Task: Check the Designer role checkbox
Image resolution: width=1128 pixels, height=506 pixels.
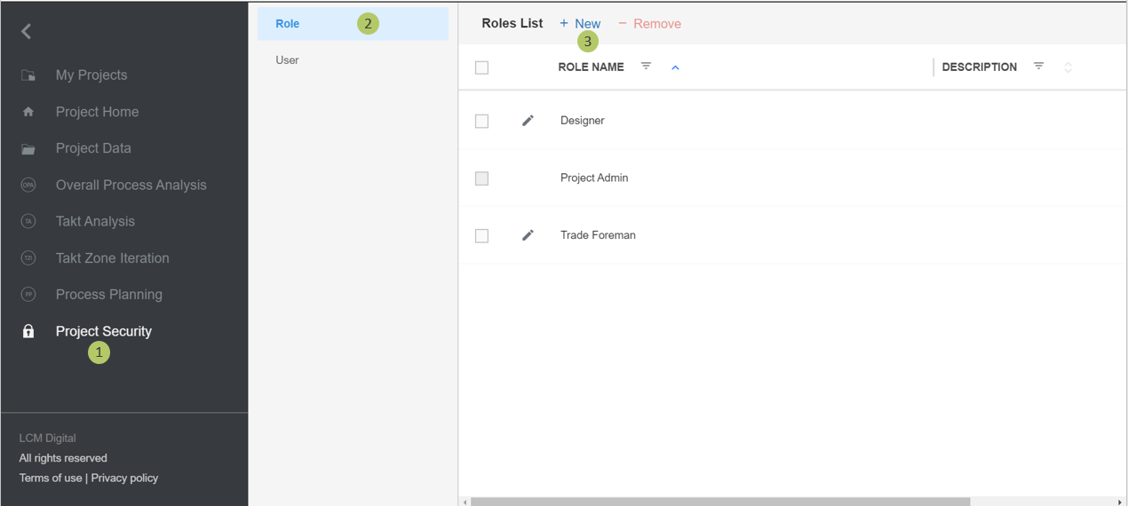Action: pos(481,122)
